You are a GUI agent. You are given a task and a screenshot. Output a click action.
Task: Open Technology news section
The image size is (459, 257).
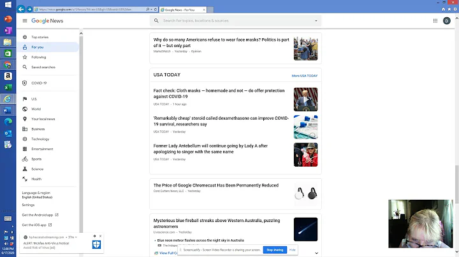pyautogui.click(x=48, y=139)
